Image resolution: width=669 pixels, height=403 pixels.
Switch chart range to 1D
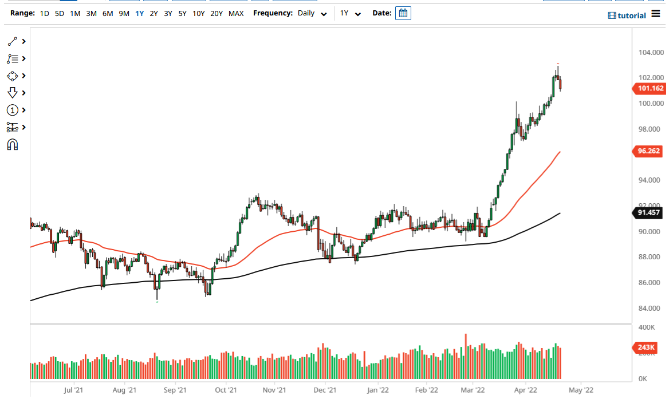pyautogui.click(x=44, y=13)
